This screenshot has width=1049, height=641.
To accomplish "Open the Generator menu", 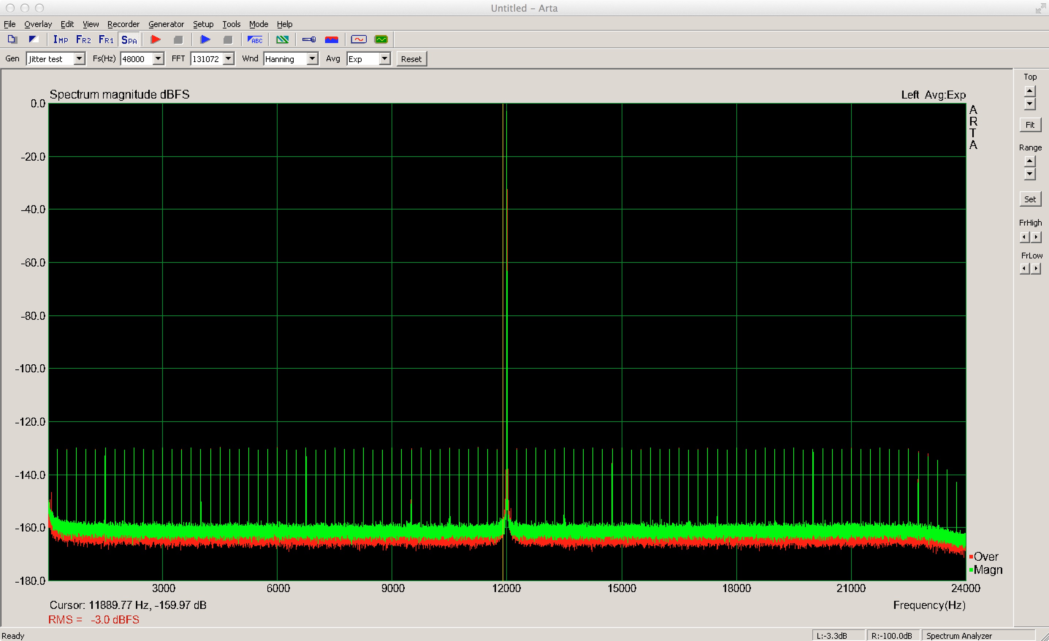I will coord(166,24).
